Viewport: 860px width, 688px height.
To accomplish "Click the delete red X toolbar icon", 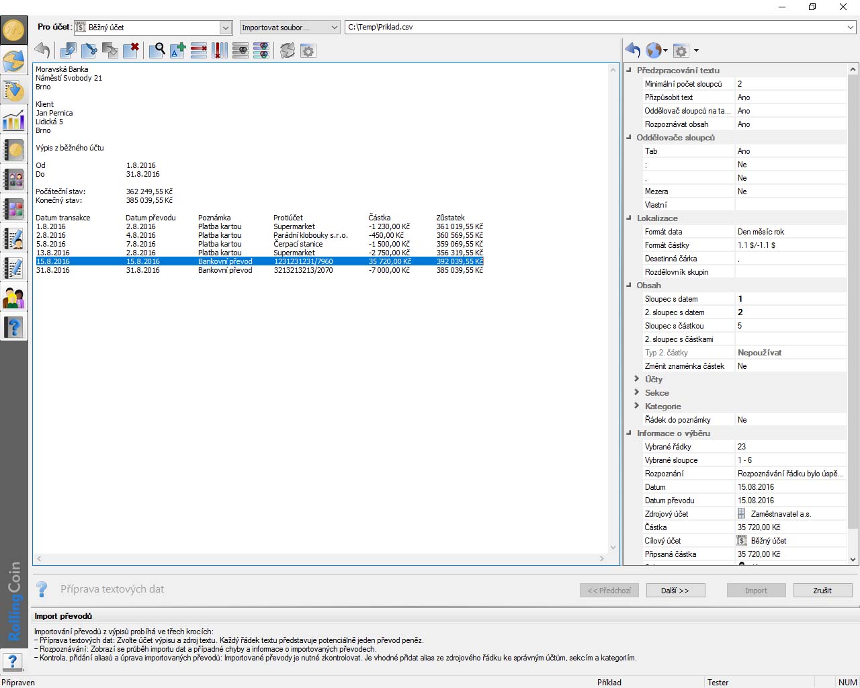I will click(x=131, y=50).
